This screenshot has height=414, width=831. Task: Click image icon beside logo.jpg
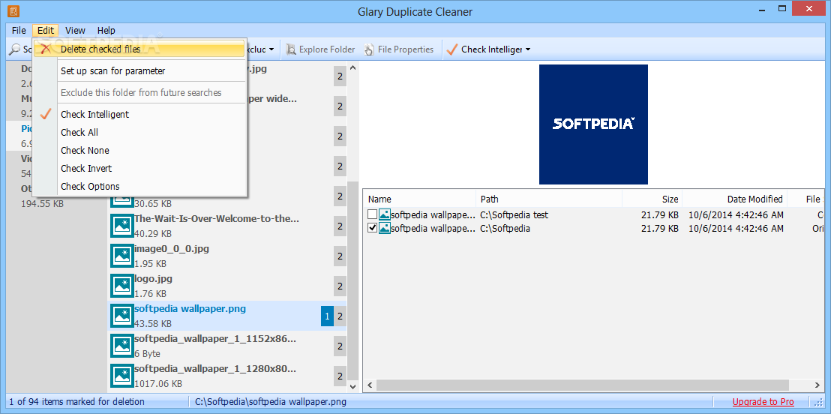[x=122, y=286]
